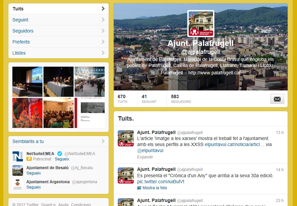The width and height of the screenshot is (297, 206).
Task: Click the NetSuiteEMEA account name
Action: point(40,154)
